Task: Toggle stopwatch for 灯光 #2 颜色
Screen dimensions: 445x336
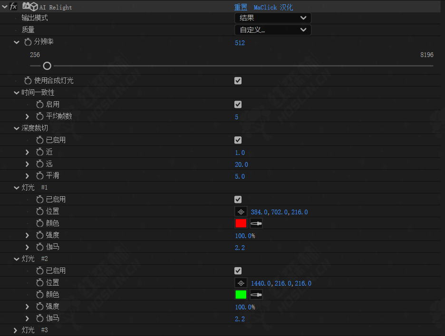Action: (40, 295)
